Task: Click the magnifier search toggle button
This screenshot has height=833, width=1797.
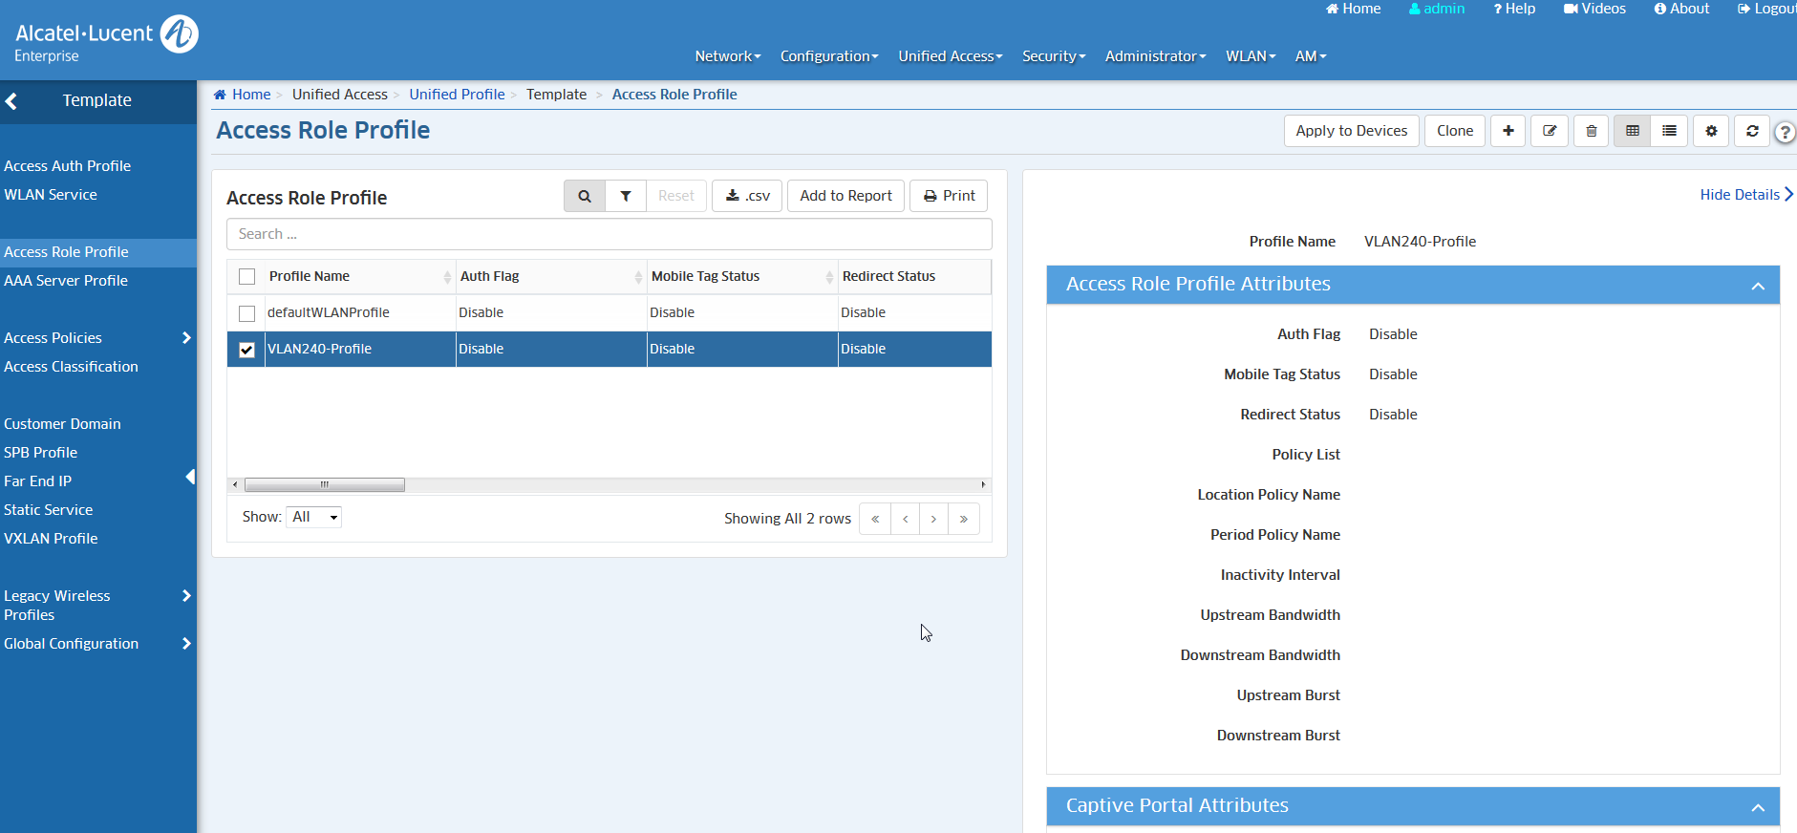Action: 585,196
